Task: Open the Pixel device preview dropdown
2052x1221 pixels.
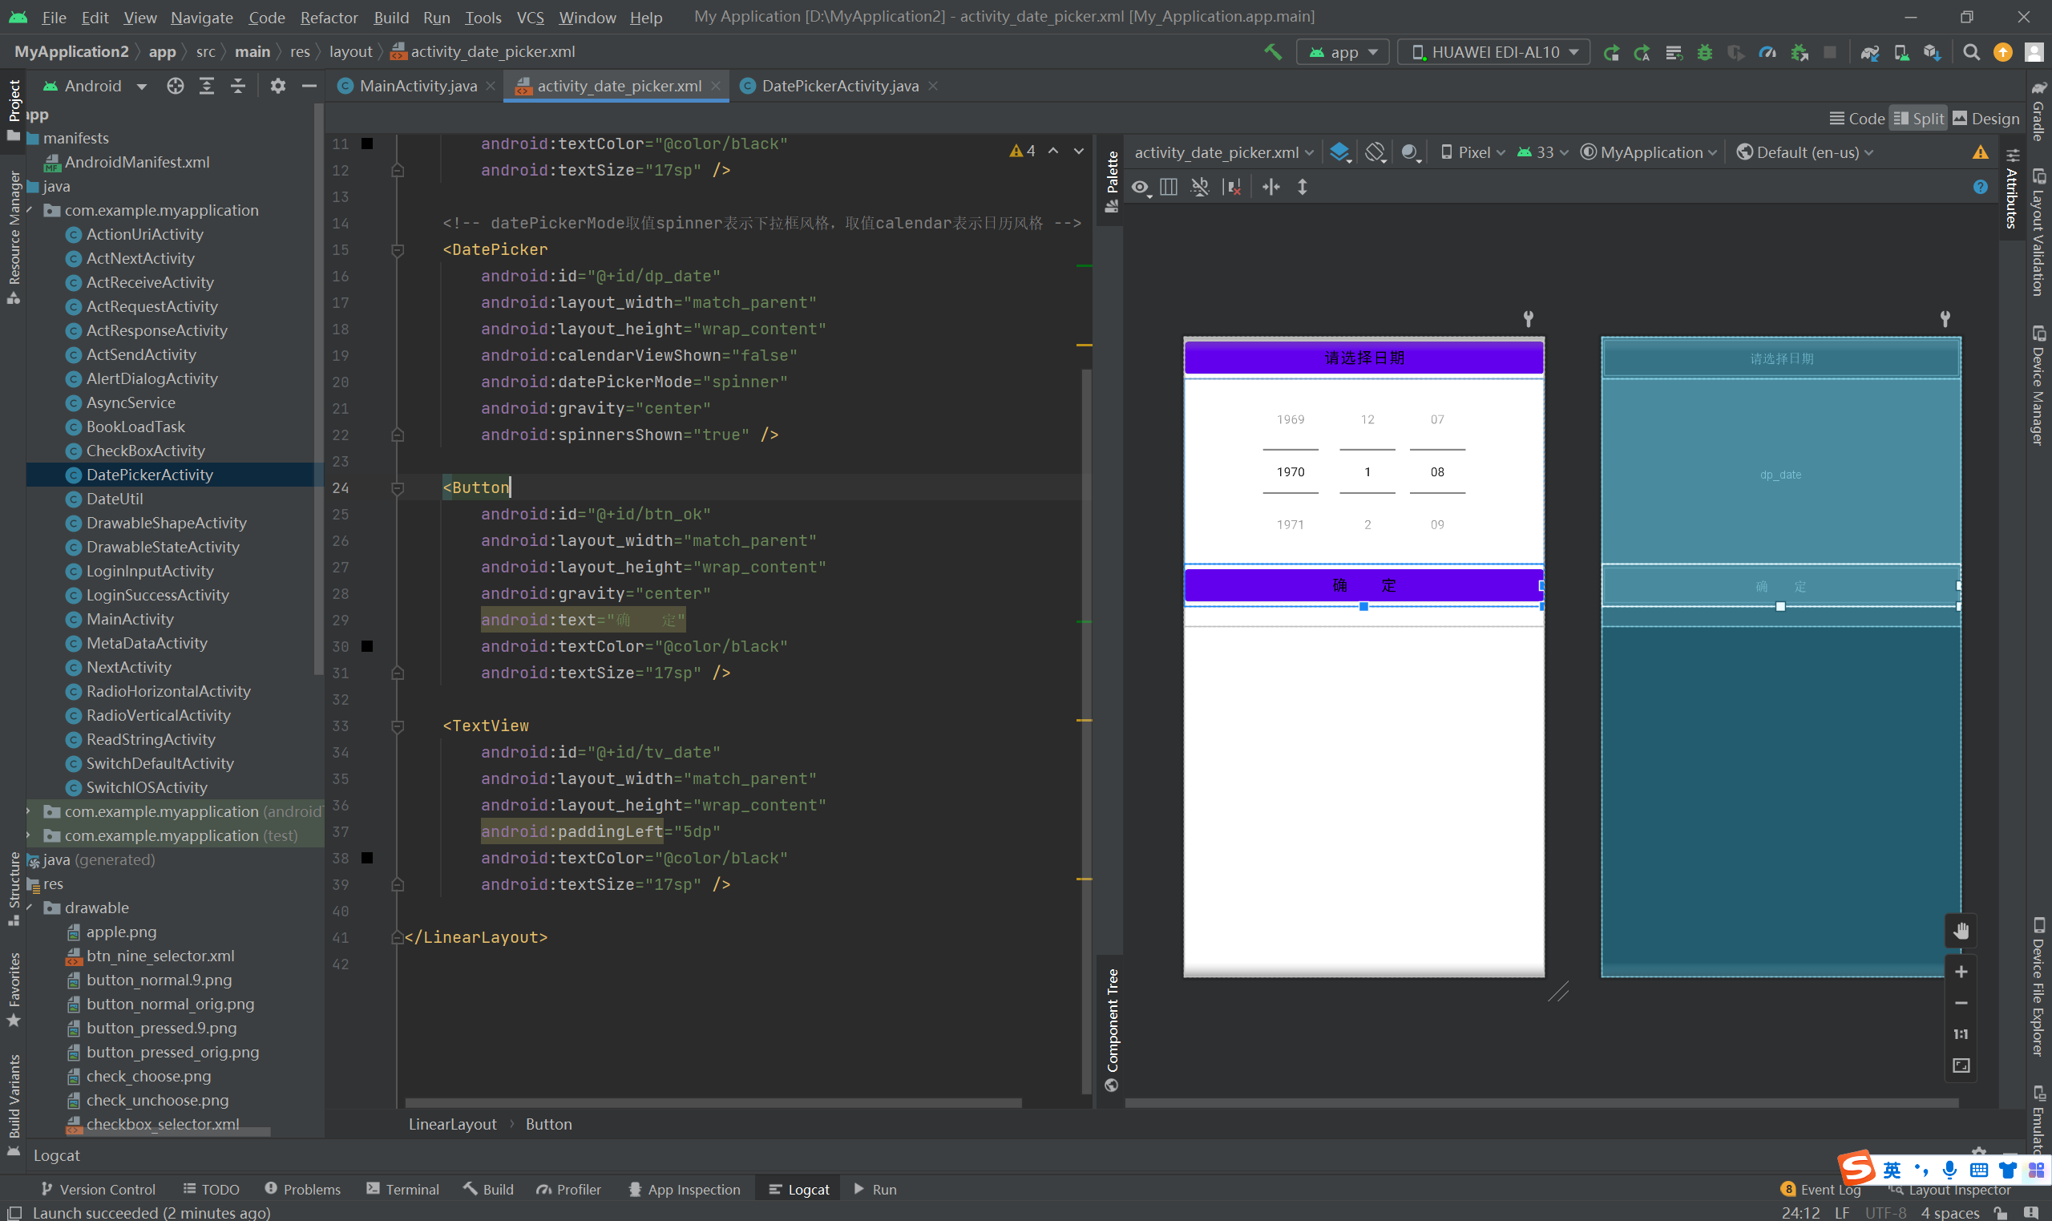Action: click(x=1472, y=152)
